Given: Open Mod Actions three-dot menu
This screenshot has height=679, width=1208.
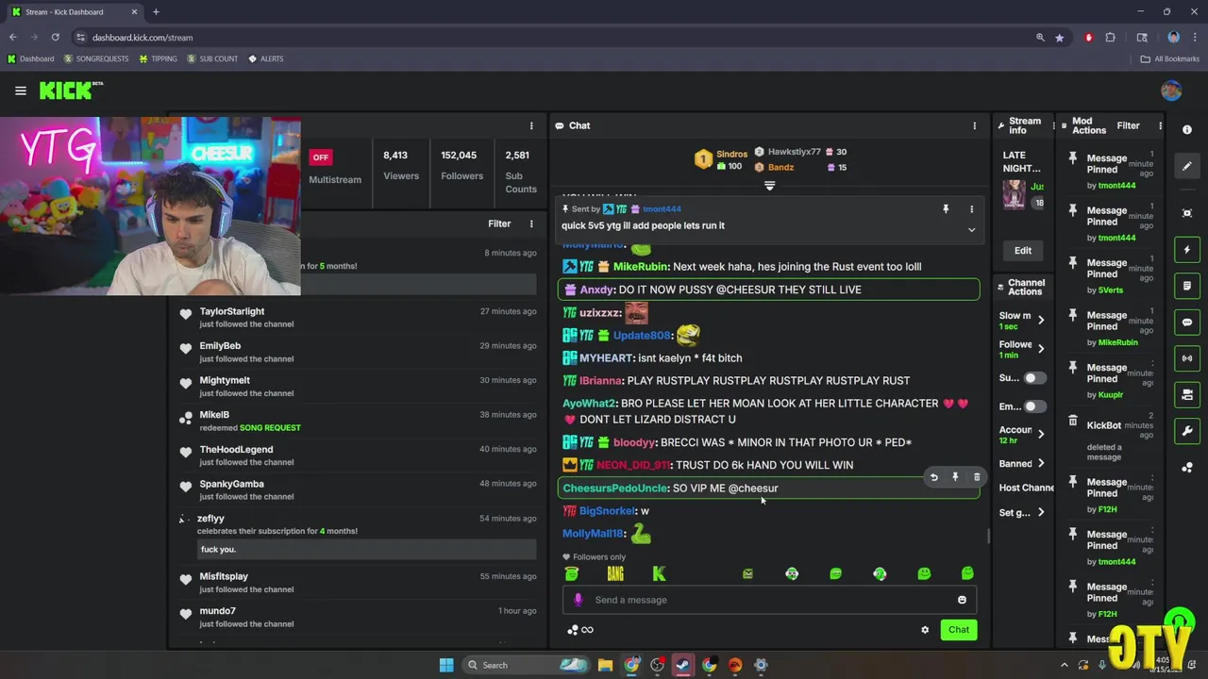Looking at the screenshot, I should 1160,125.
